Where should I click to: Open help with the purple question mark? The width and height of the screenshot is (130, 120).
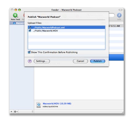click(30, 61)
